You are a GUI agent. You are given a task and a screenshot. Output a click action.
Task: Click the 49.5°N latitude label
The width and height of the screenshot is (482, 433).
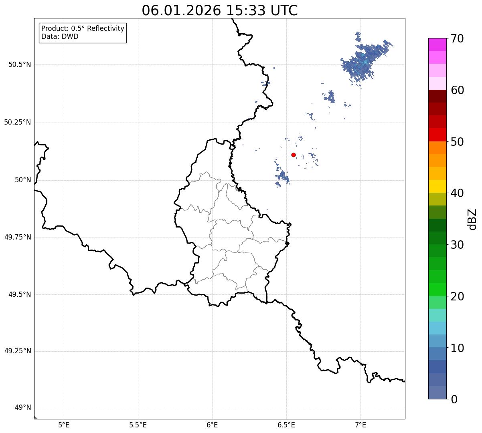(x=20, y=294)
